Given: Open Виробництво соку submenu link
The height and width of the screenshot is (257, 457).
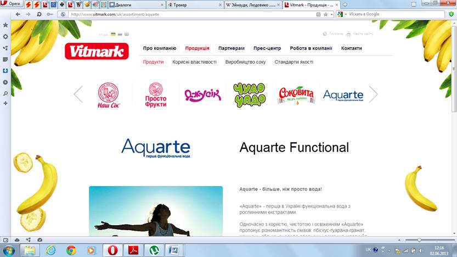Looking at the screenshot, I should pyautogui.click(x=245, y=62).
